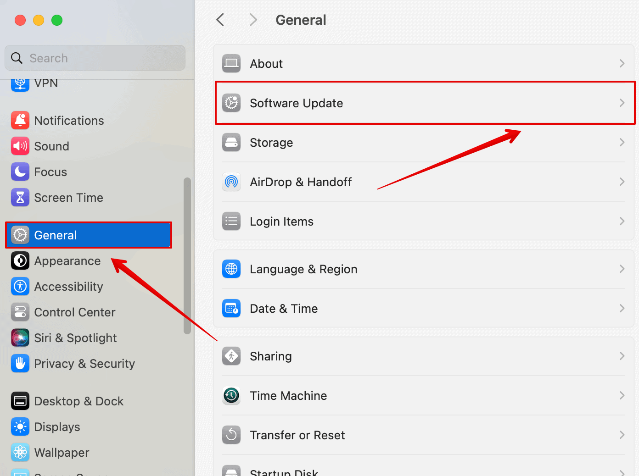Screen dimensions: 639x476
Task: Go to Desktop & Dock settings
Action: 78,401
